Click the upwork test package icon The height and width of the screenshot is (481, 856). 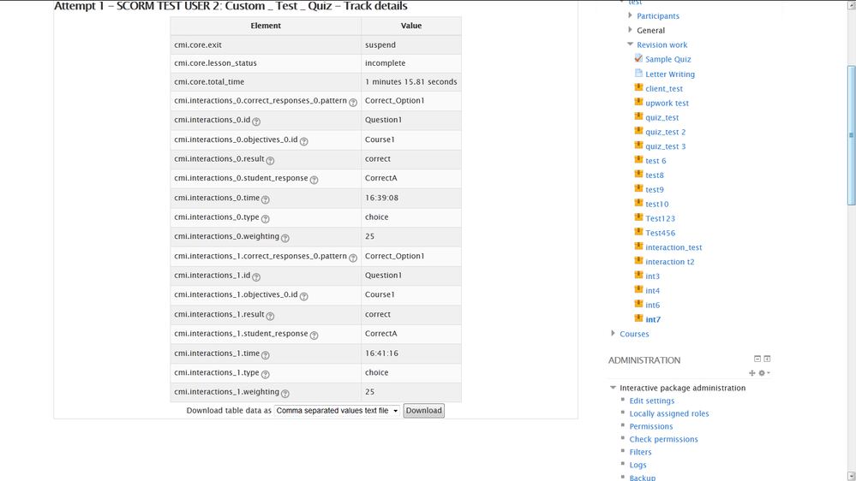coord(638,102)
